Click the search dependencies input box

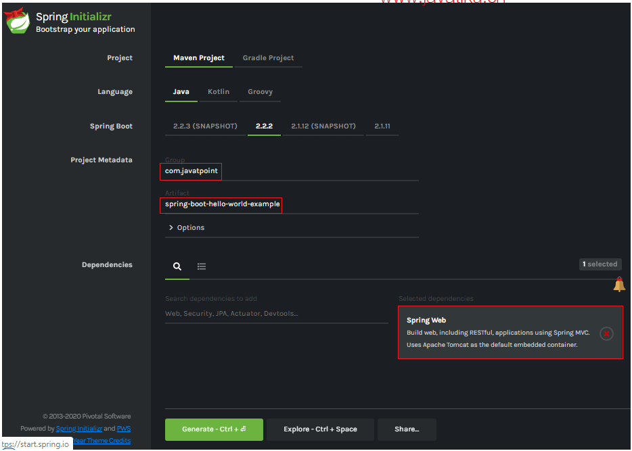click(277, 313)
